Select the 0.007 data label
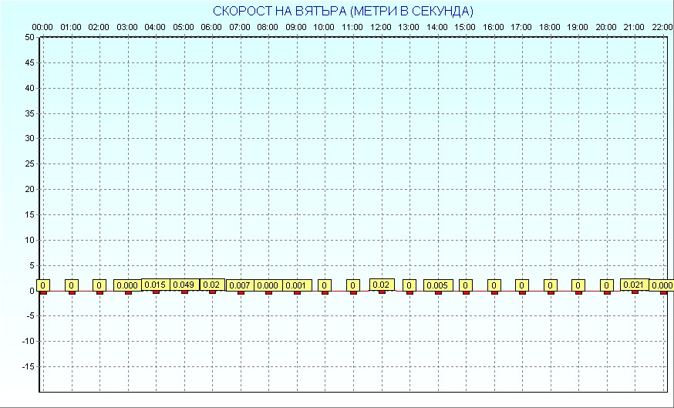The width and height of the screenshot is (674, 408). coord(241,285)
